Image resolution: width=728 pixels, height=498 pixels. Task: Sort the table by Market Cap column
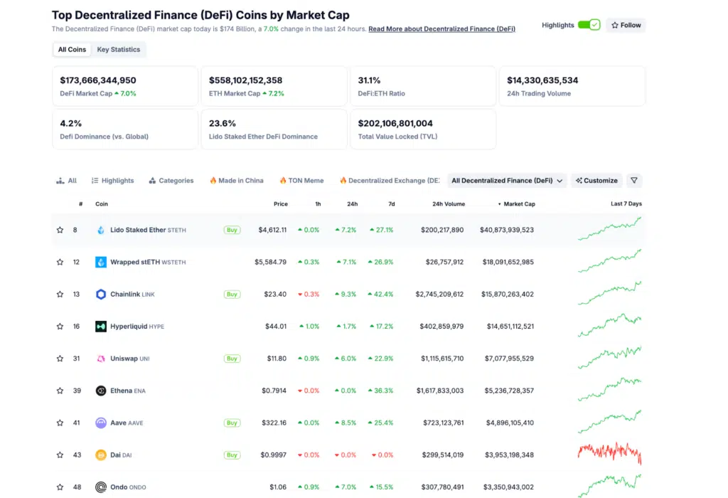pyautogui.click(x=518, y=204)
